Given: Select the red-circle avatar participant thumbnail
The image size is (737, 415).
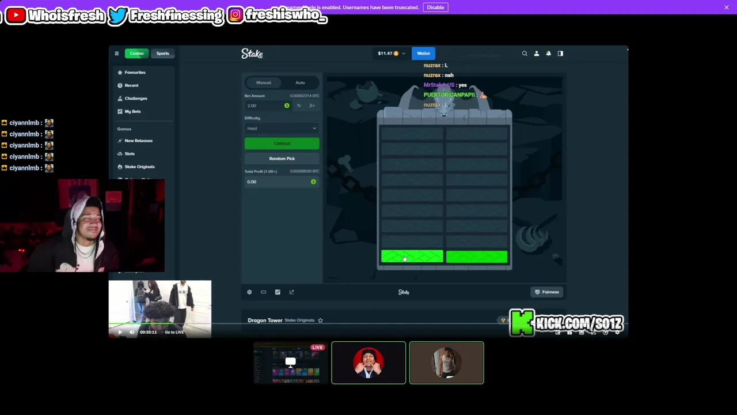Looking at the screenshot, I should point(368,363).
